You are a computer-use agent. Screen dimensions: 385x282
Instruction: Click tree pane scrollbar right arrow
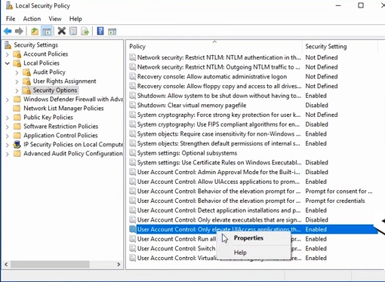(119, 265)
